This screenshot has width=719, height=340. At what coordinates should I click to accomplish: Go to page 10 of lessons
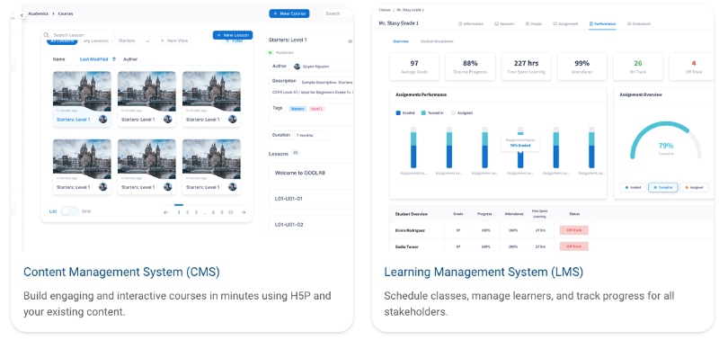[231, 212]
